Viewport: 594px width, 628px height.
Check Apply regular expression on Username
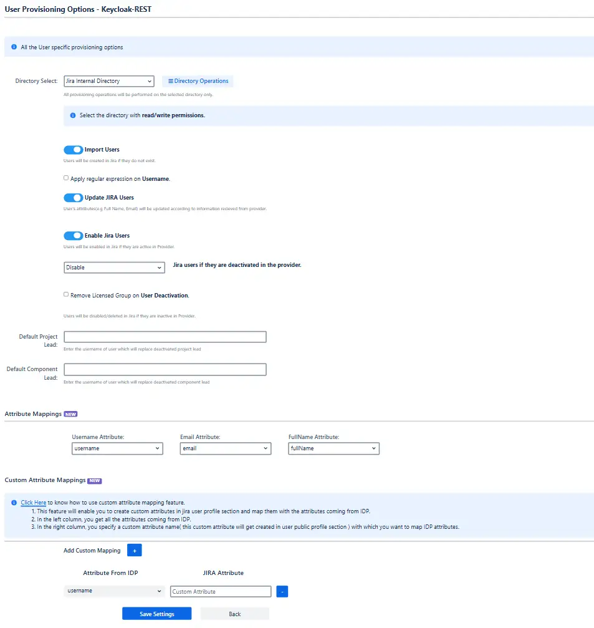pyautogui.click(x=66, y=178)
